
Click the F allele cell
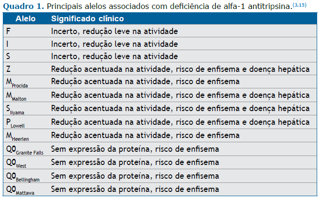(9, 31)
